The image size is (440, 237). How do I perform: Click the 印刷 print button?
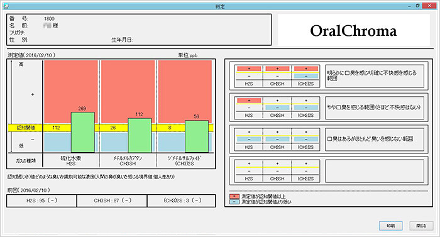click(390, 226)
